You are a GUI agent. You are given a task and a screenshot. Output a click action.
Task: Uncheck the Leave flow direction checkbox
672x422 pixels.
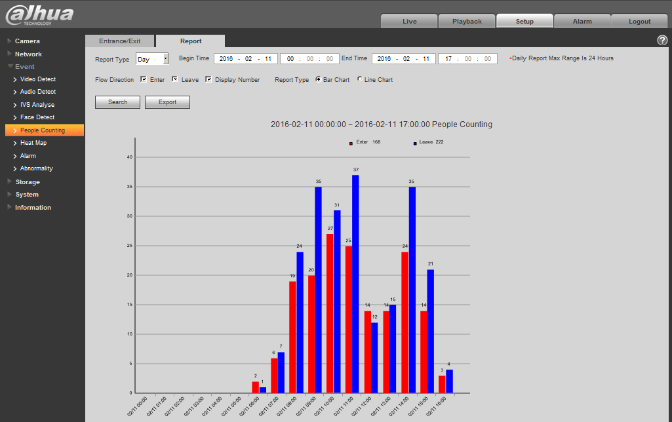click(175, 80)
